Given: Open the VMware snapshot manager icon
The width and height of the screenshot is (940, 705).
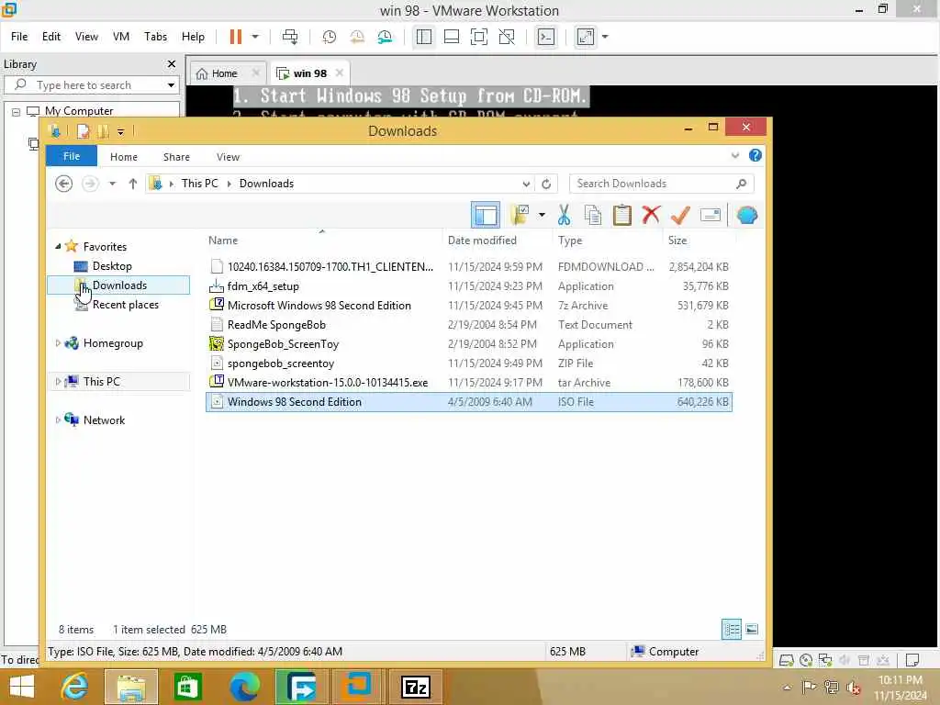Looking at the screenshot, I should coord(385,37).
